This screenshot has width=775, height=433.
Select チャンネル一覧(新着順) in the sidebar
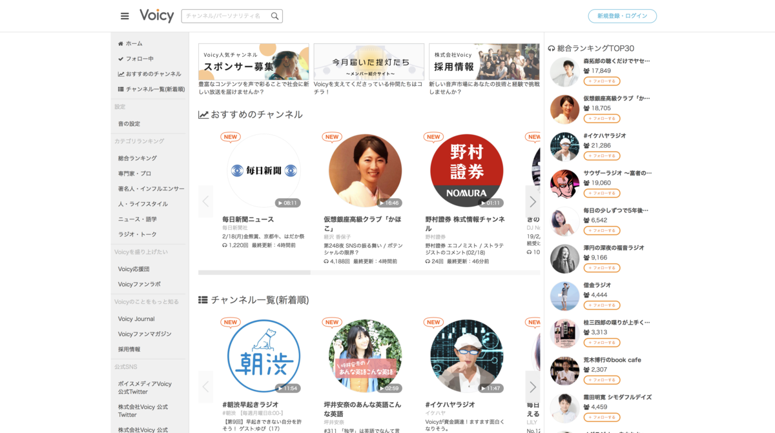click(151, 89)
